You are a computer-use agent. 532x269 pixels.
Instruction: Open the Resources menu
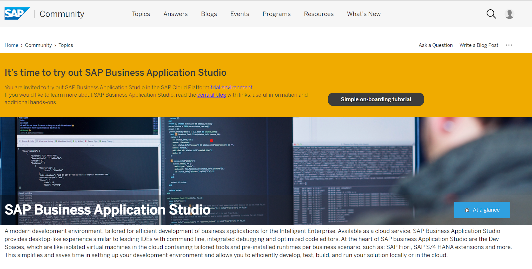[x=319, y=14]
